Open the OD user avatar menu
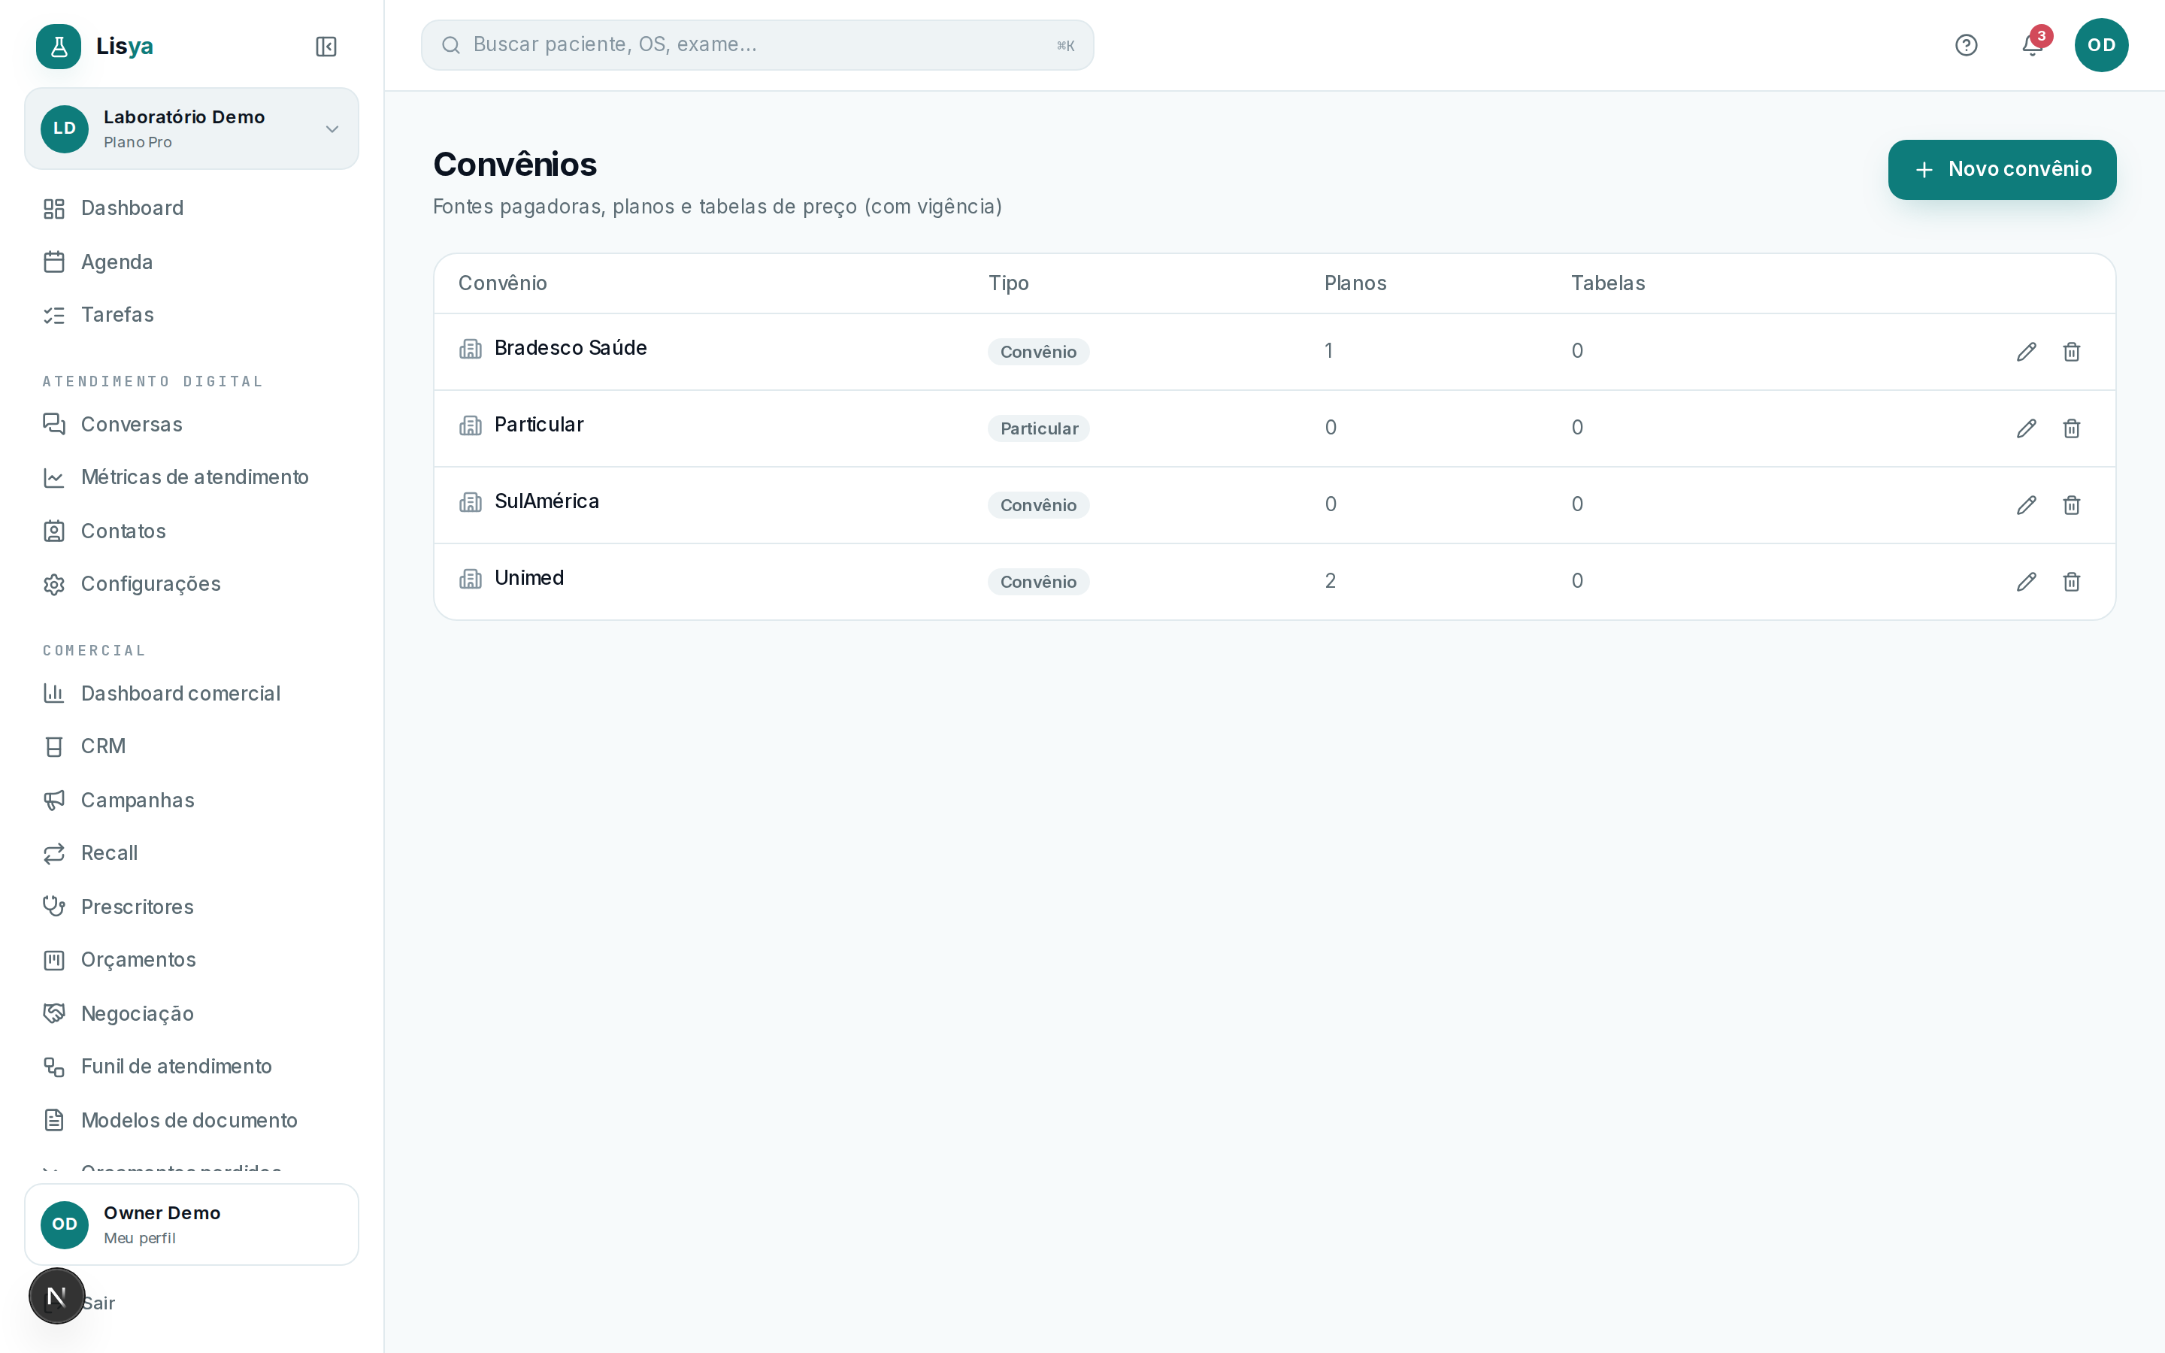Image resolution: width=2165 pixels, height=1353 pixels. 2100,45
